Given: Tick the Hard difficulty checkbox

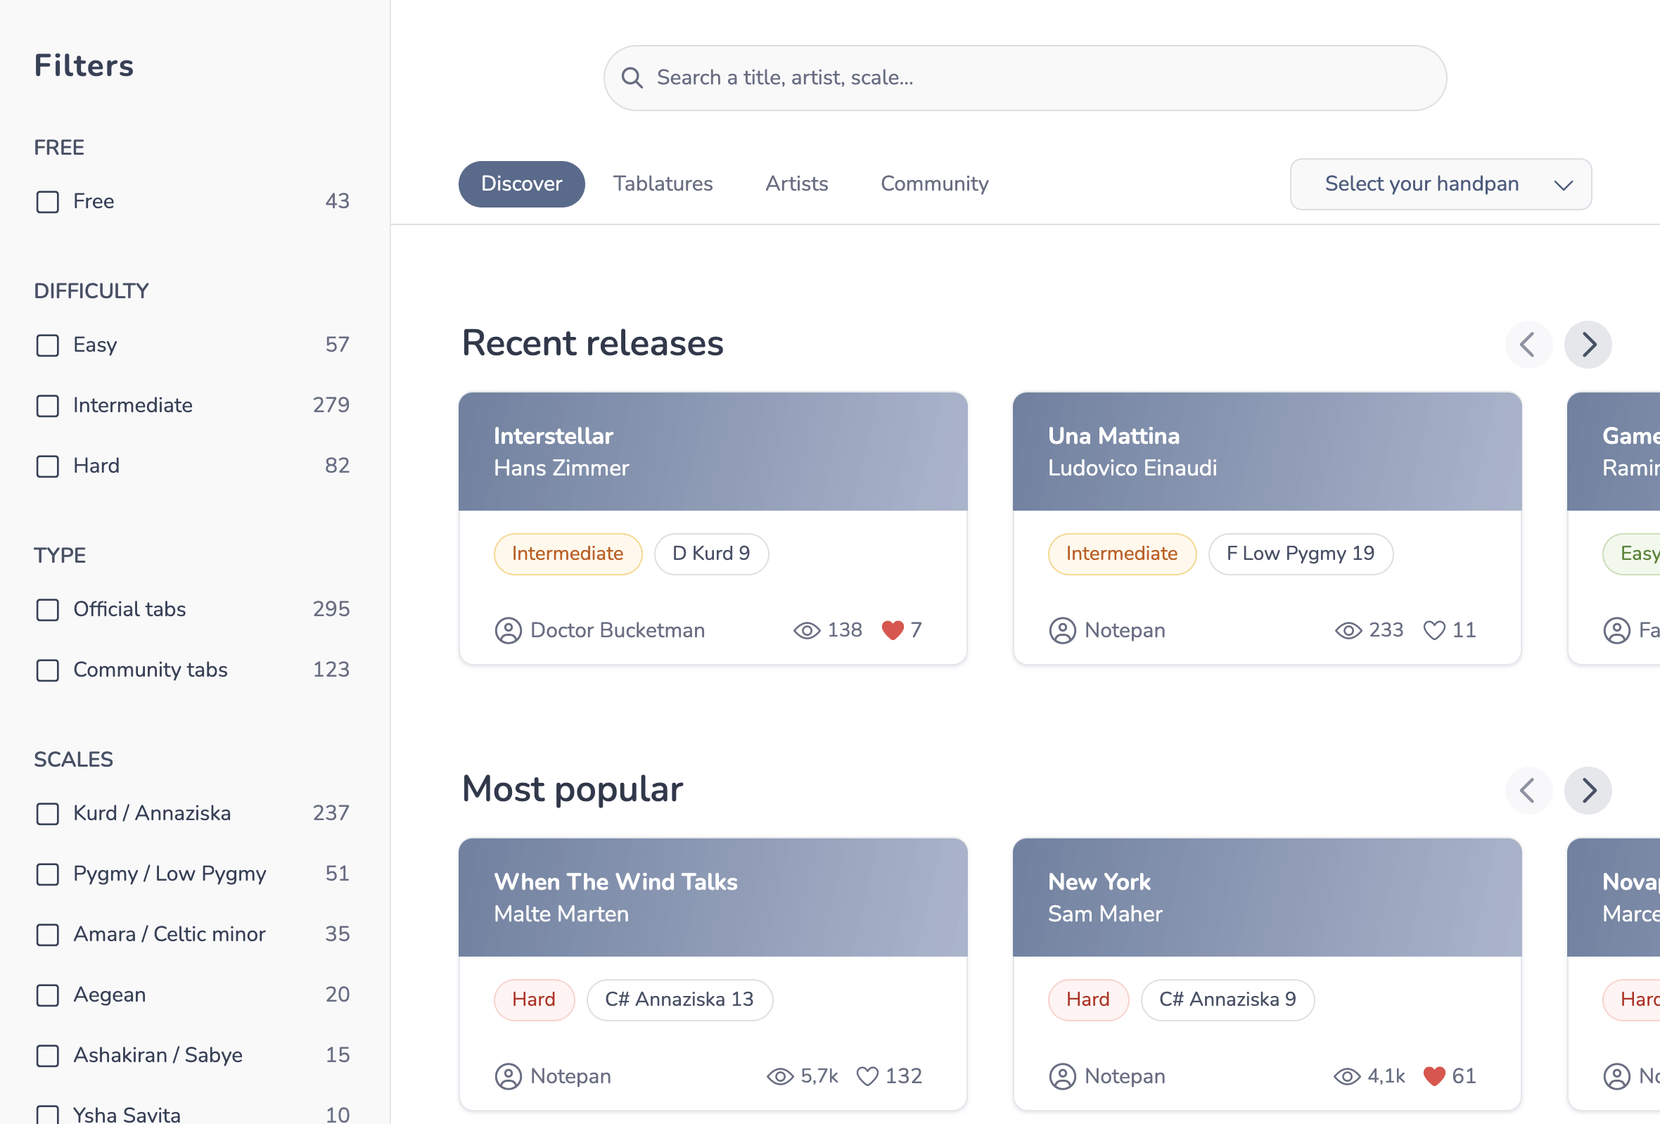Looking at the screenshot, I should (48, 467).
